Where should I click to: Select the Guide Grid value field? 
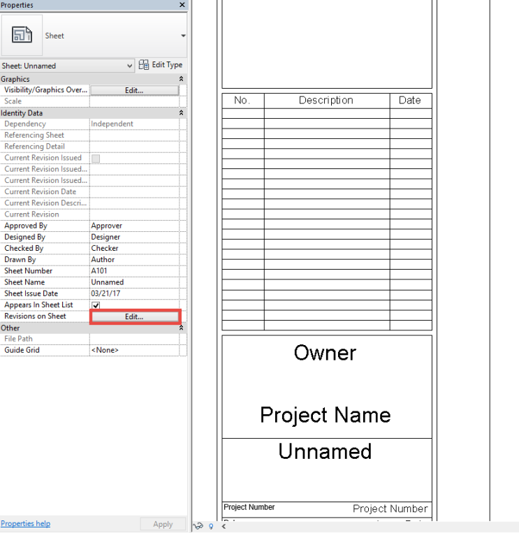(133, 350)
